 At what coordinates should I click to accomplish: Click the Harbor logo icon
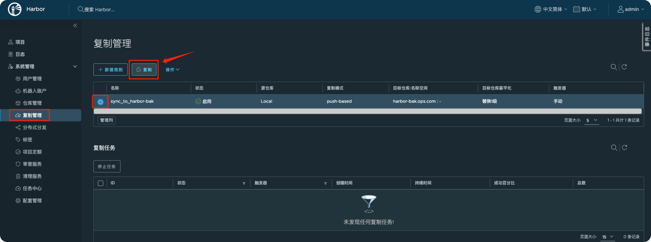click(x=15, y=9)
